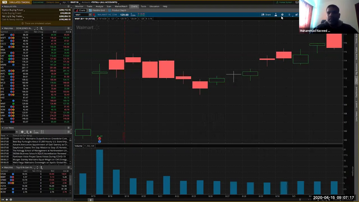
Task: Select the Charts main tab
Action: pyautogui.click(x=134, y=6)
